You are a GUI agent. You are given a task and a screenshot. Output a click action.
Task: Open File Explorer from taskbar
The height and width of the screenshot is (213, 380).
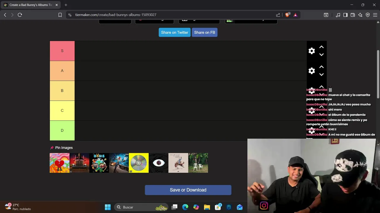(207, 207)
